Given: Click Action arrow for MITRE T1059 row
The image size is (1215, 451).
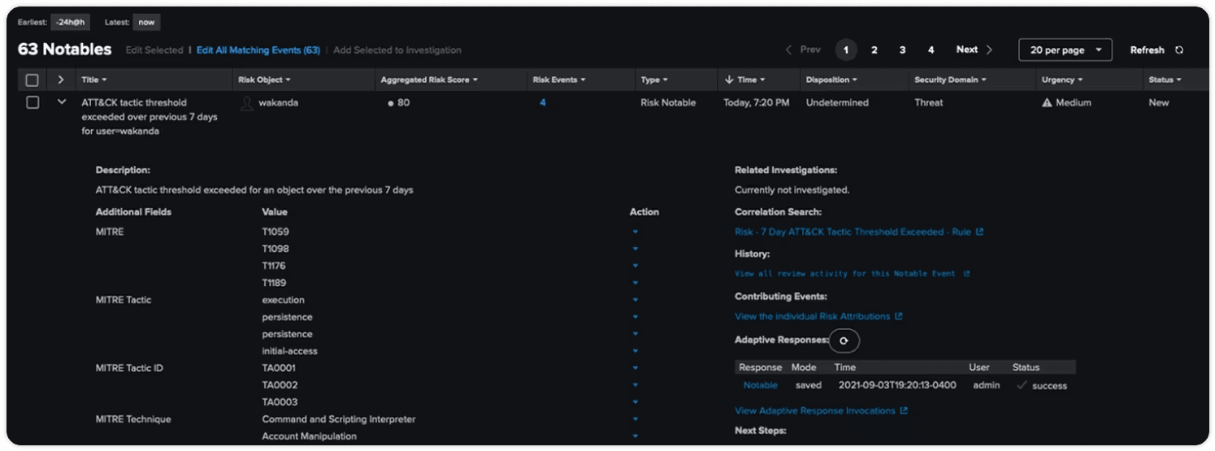Looking at the screenshot, I should pos(636,232).
